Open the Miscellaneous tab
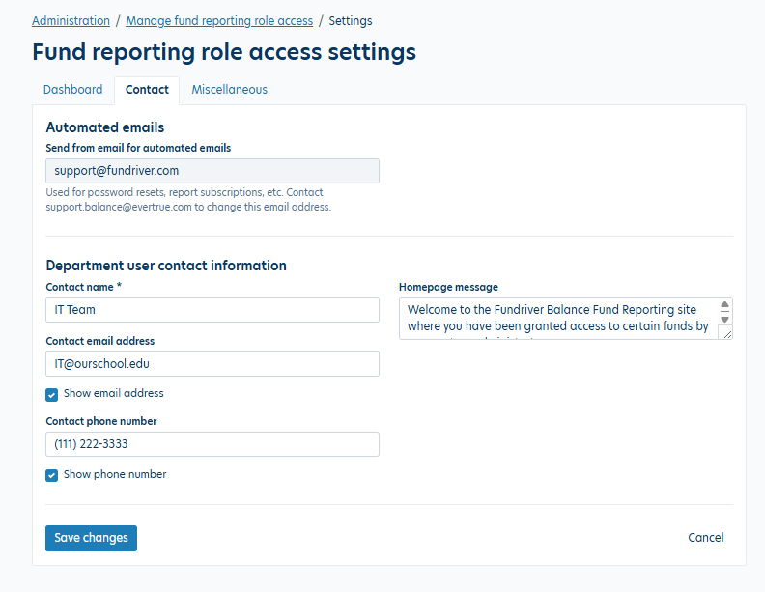The image size is (765, 592). pos(229,90)
